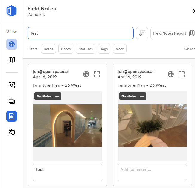Open the capture focus icon in sidebar
This screenshot has height=188, width=195.
click(x=12, y=85)
